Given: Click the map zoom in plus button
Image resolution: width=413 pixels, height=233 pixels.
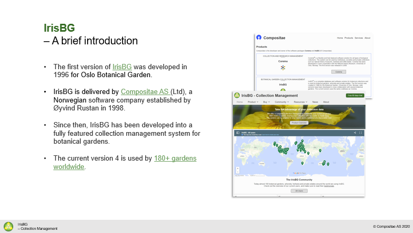Looking at the screenshot, I should (x=238, y=169).
